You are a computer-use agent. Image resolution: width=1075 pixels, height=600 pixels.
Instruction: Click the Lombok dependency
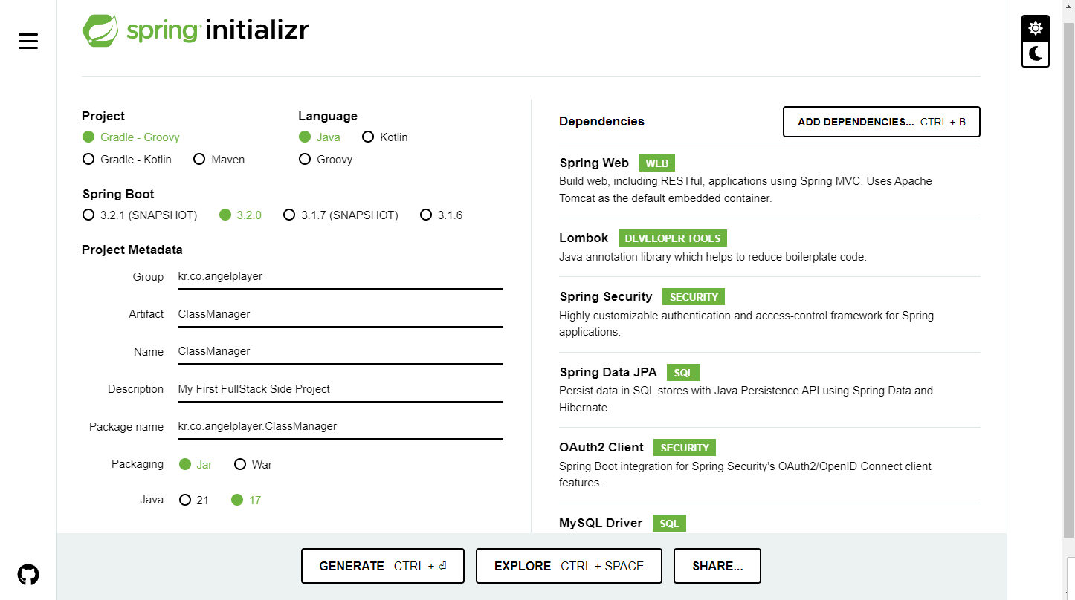(769, 247)
